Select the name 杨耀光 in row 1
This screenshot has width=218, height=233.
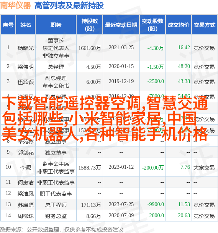[x=25, y=48]
